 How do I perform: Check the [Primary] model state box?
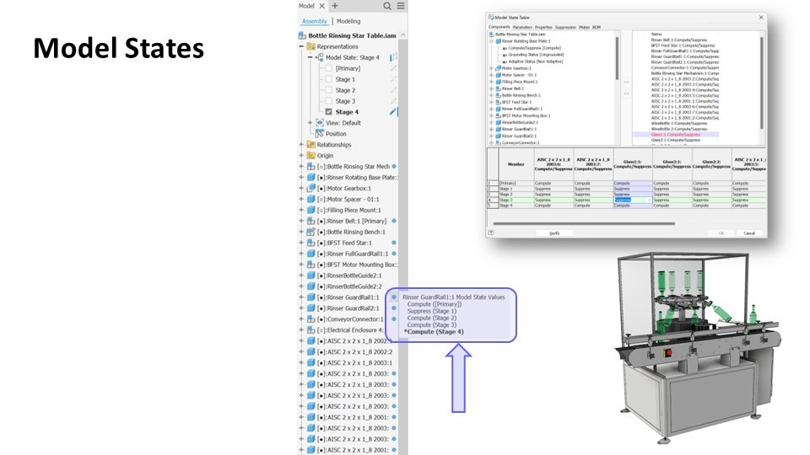(328, 68)
